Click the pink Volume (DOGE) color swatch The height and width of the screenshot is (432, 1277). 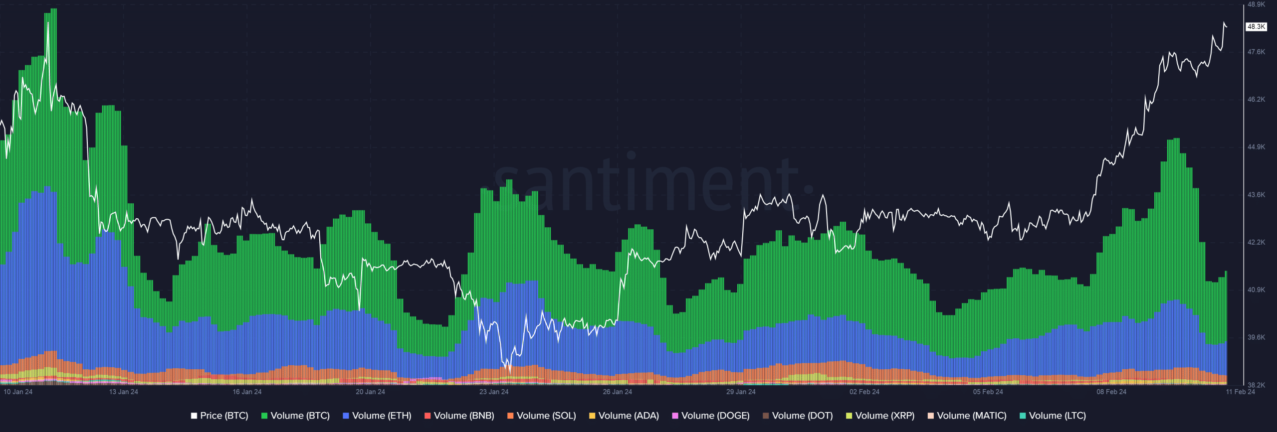(x=675, y=416)
